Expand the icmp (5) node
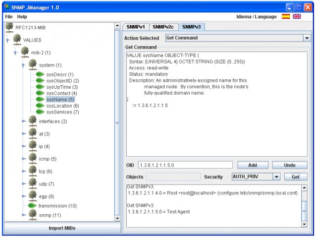Screen dimensions: 316x238 (x=24, y=159)
